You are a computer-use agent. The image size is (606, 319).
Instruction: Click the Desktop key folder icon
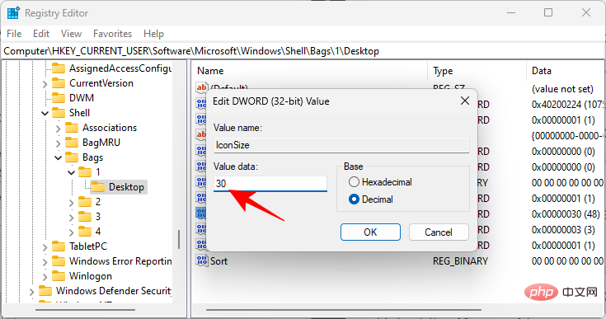pos(98,187)
